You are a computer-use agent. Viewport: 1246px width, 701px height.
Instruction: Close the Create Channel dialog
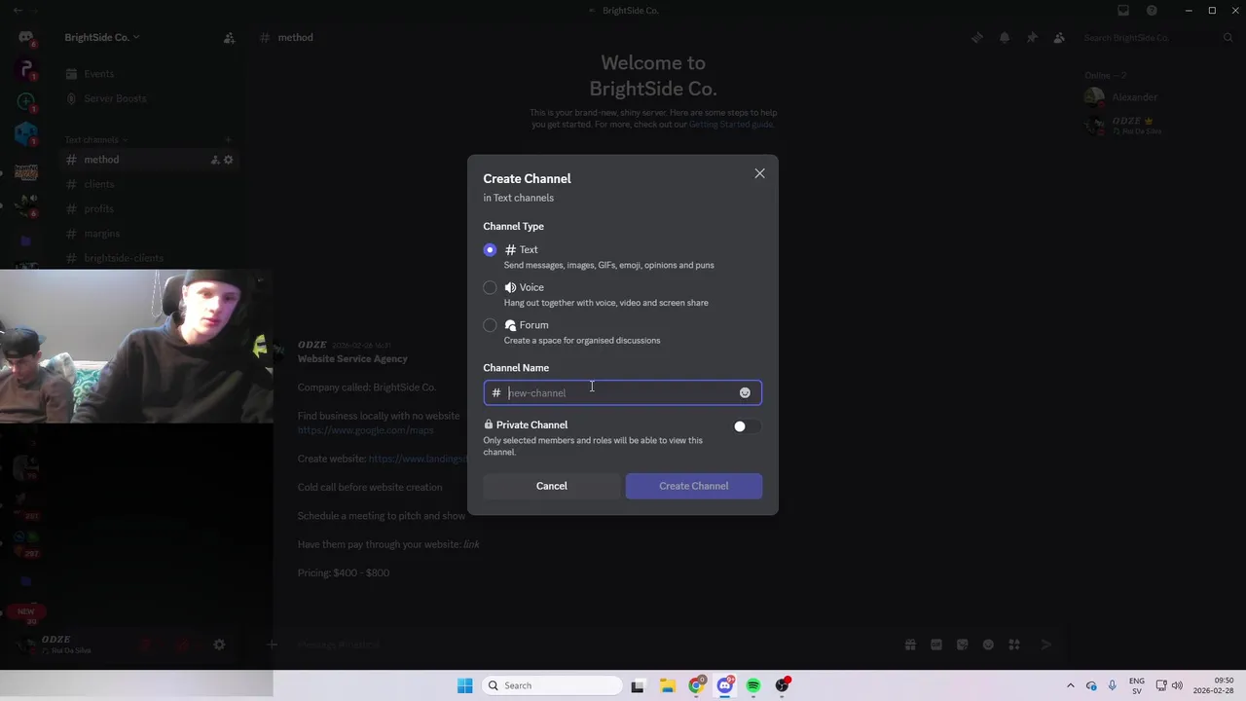759,173
